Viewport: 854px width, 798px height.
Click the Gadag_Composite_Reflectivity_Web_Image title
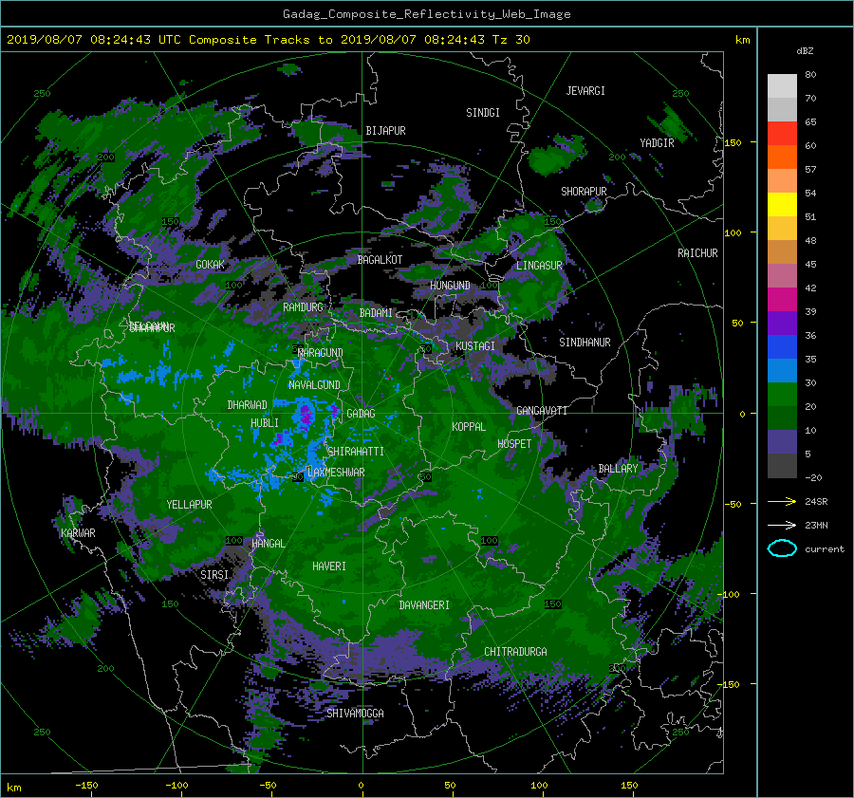(426, 14)
